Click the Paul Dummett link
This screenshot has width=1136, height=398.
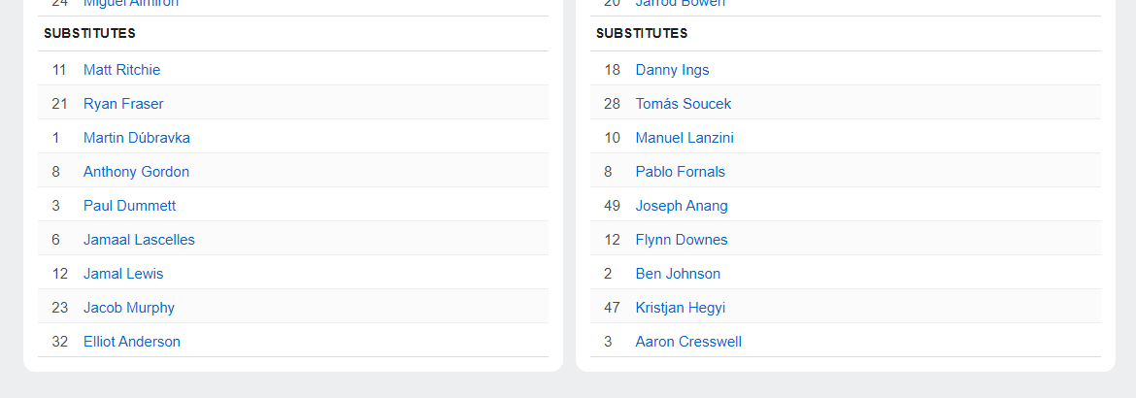[x=129, y=206]
